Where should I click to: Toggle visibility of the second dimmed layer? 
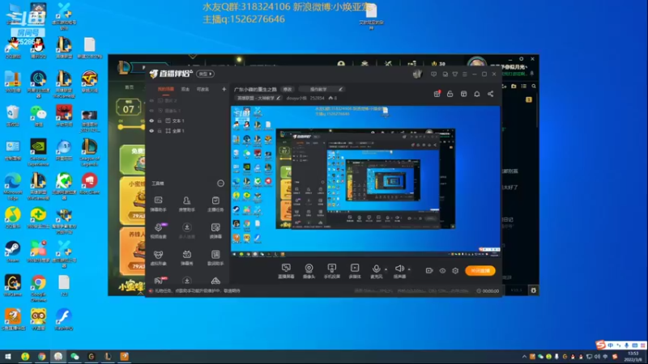151,111
